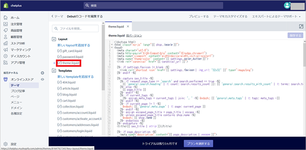Viewport: 306px width, 150px height.
Task: Click 顧客管理 customers person icon
Action: pos(6,37)
